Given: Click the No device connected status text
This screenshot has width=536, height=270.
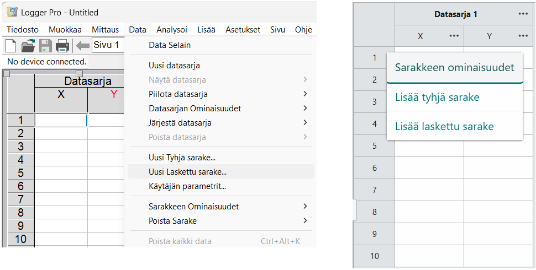Looking at the screenshot, I should [46, 62].
